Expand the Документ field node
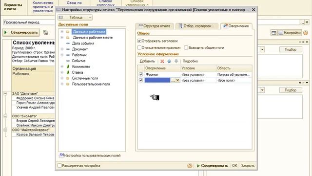 62,49
